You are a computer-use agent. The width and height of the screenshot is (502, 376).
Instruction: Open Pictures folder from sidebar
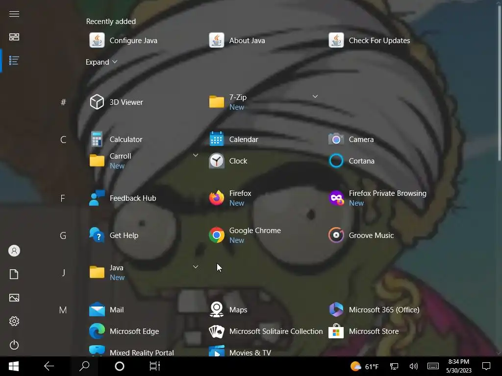coord(14,298)
